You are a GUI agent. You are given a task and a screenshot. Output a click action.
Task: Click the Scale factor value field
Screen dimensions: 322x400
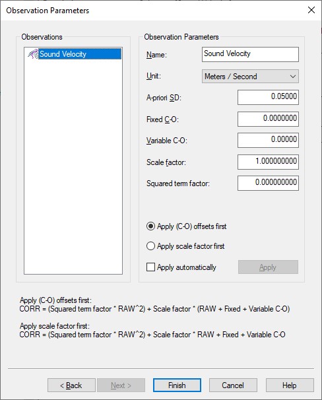(268, 162)
